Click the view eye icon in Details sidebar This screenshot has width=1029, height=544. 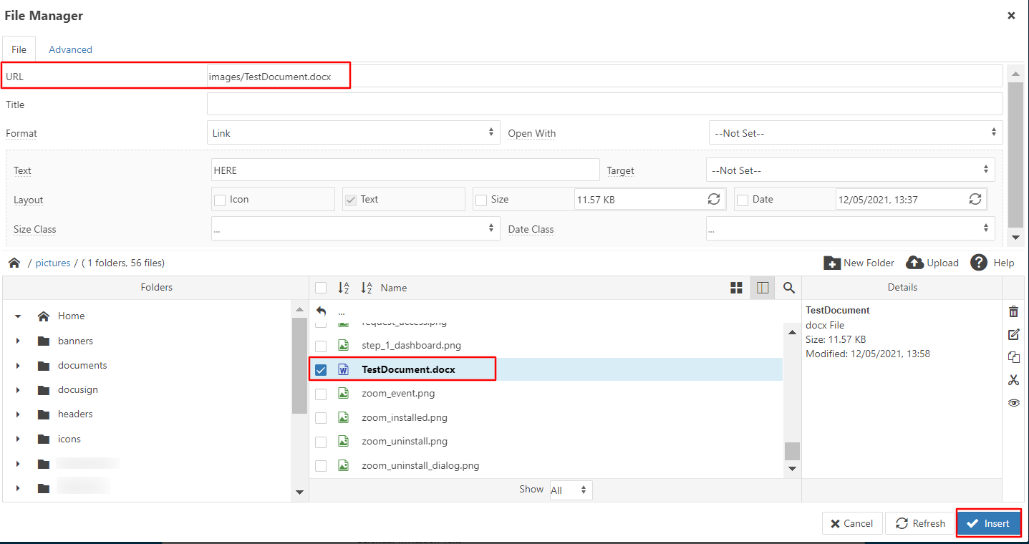[x=1013, y=403]
